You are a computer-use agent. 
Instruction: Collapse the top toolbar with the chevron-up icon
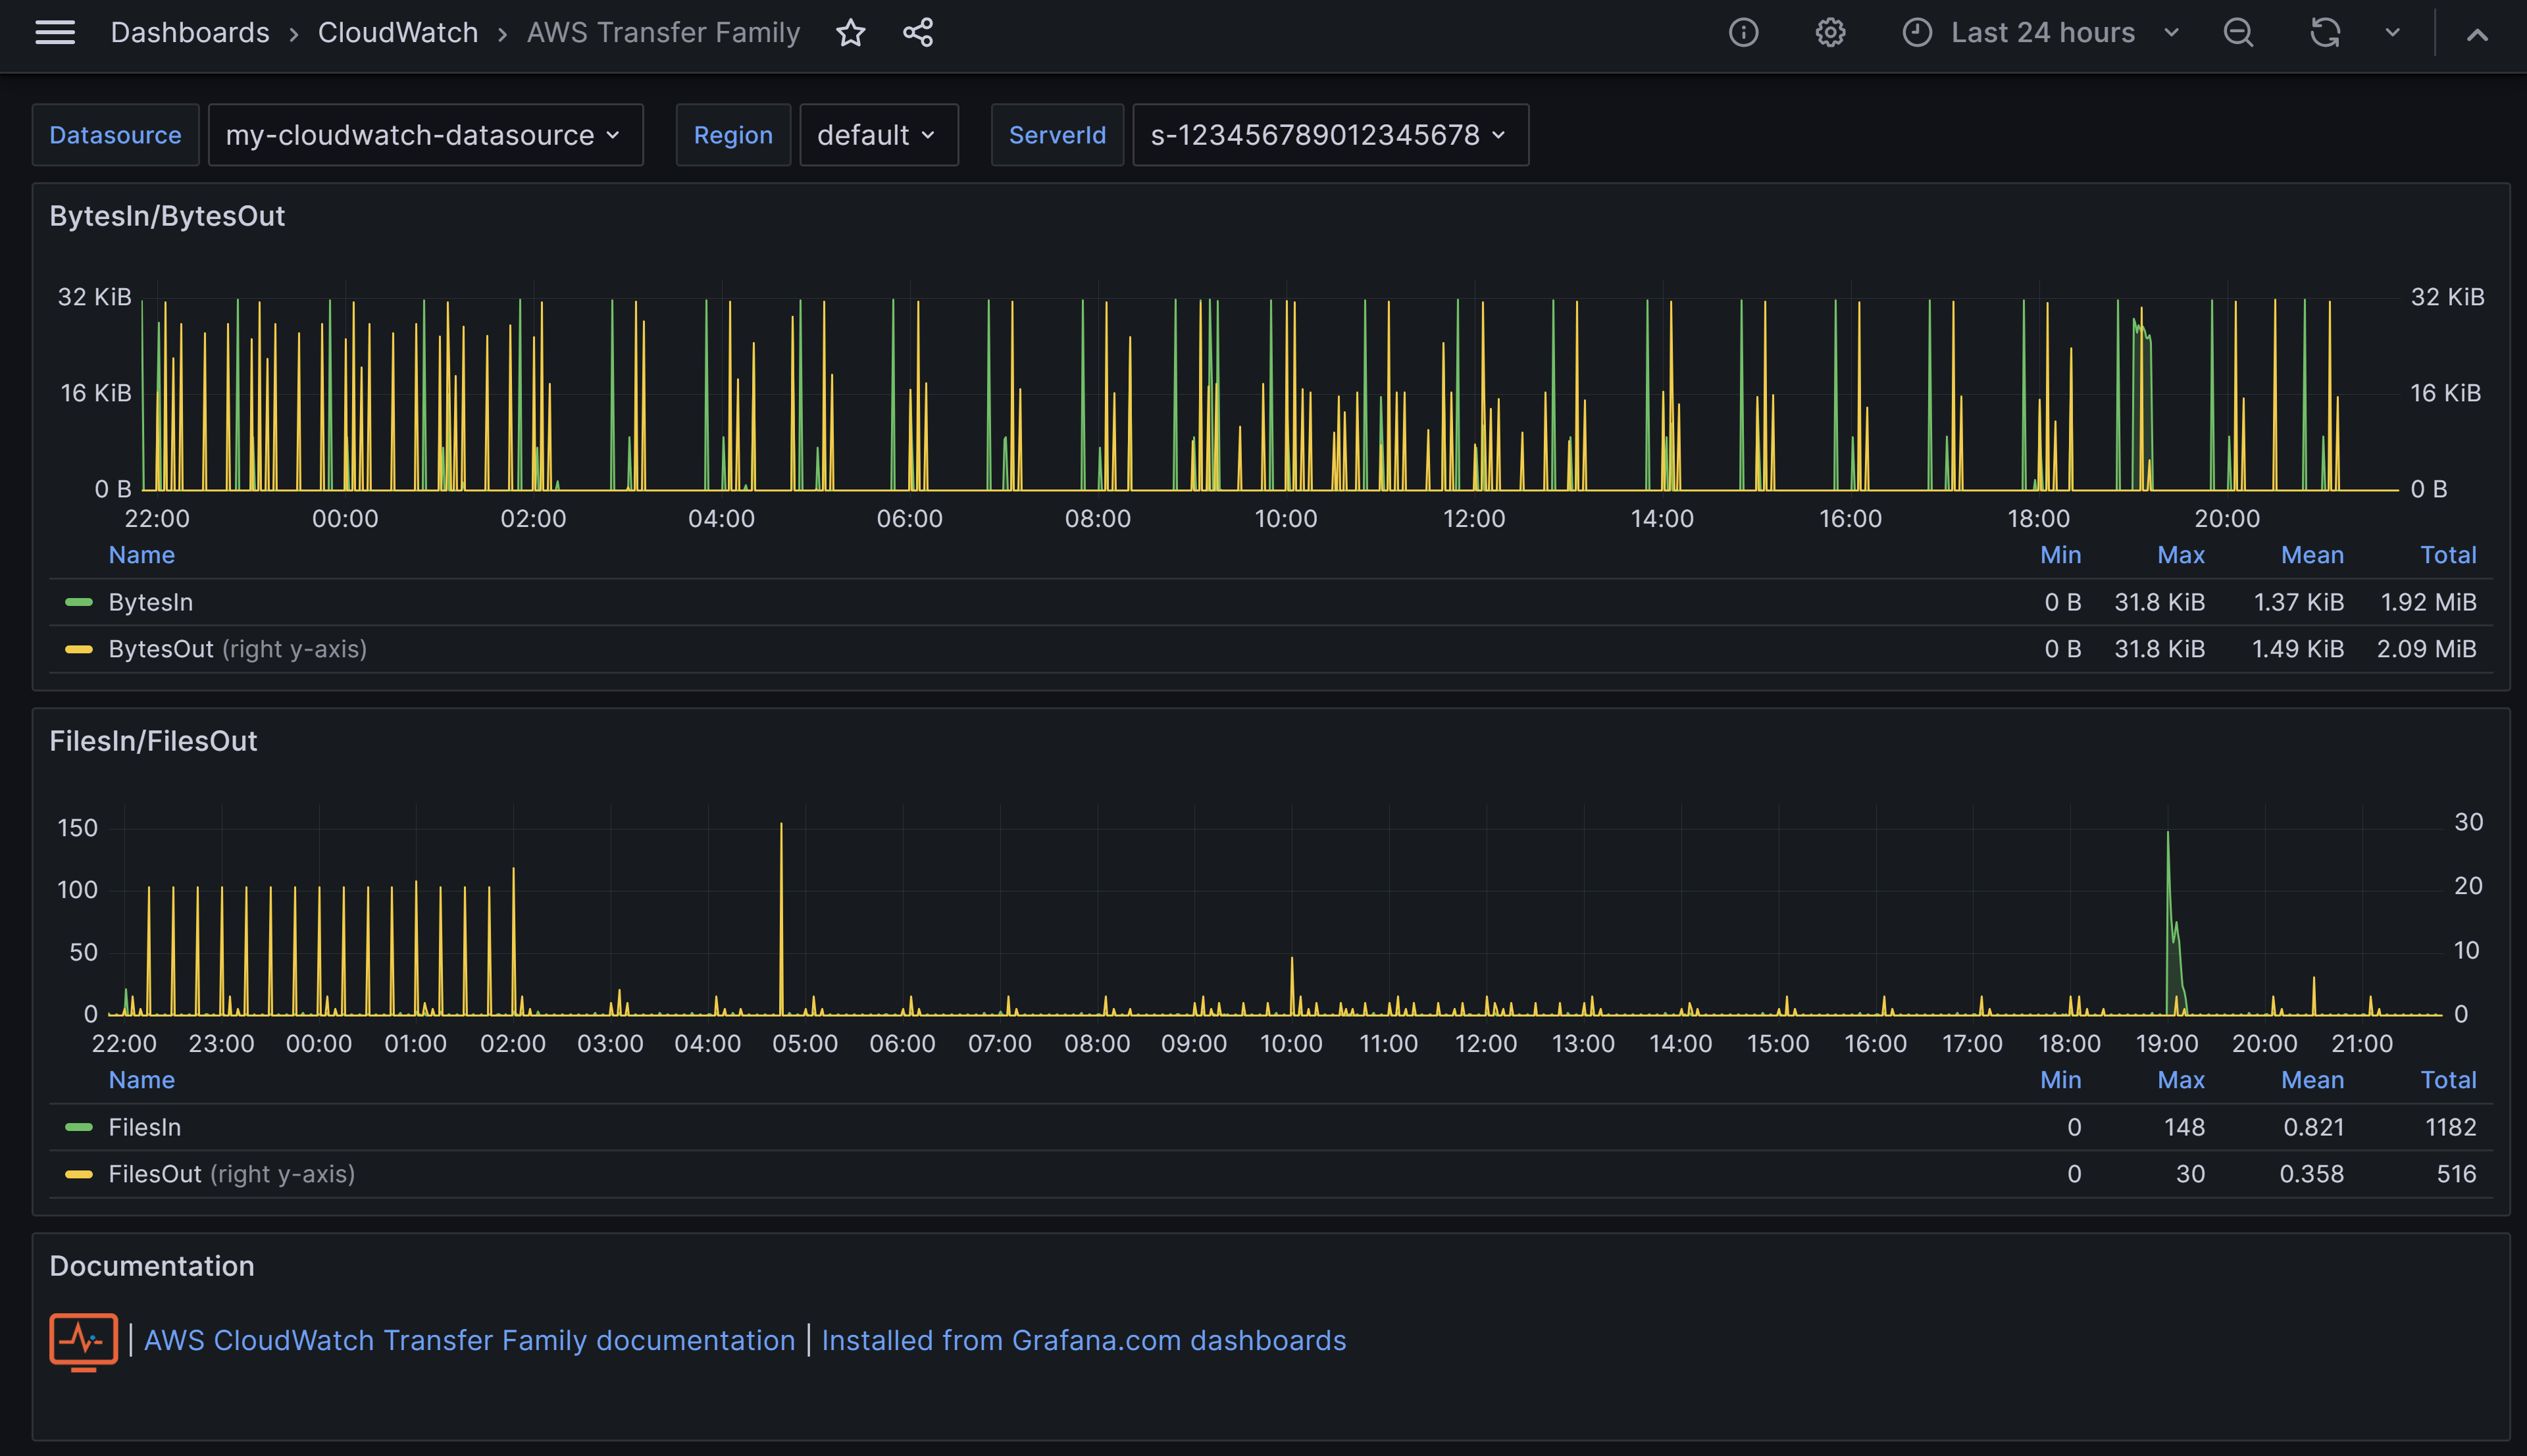click(x=2477, y=35)
